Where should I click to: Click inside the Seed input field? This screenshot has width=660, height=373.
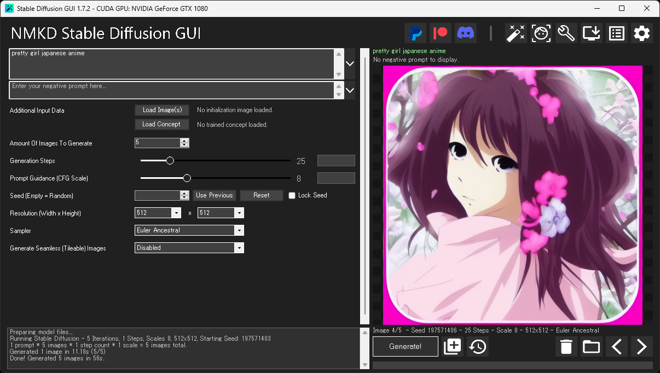tap(156, 195)
